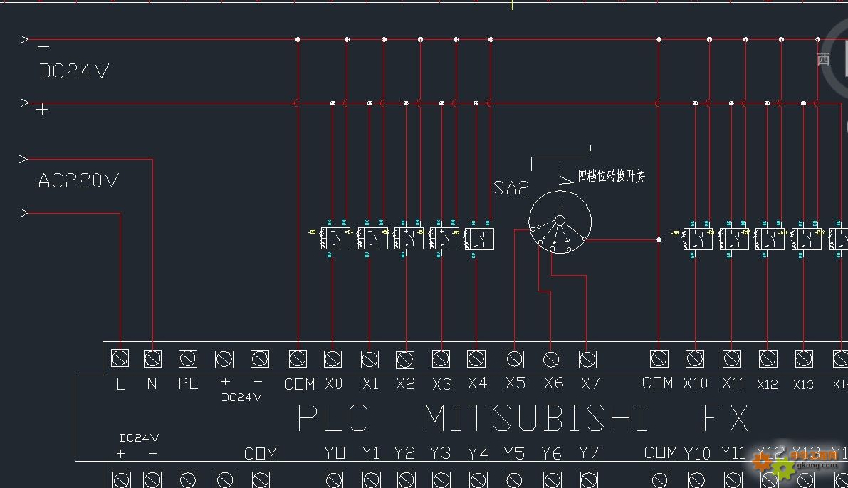The image size is (848, 488).
Task: Select proximity sensor B3 wired to X0
Action: point(335,239)
